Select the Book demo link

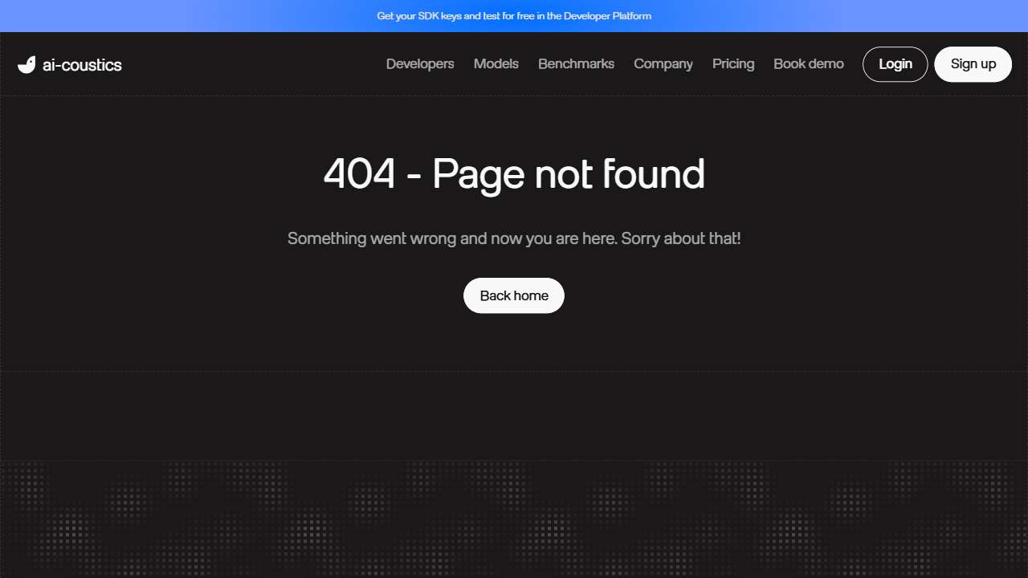(x=809, y=64)
